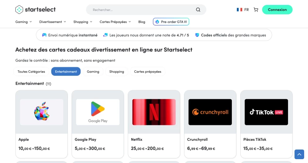Screen dimensions: 308x163
Task: Click the French flag icon
Action: point(239,10)
